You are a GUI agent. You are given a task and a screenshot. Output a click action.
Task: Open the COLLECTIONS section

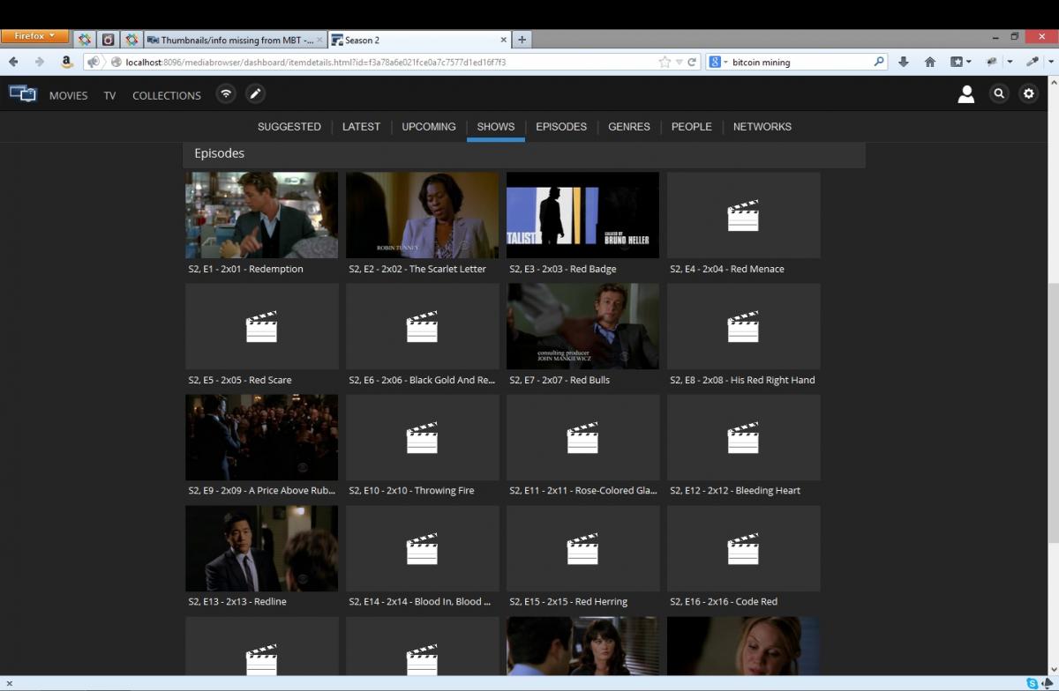167,95
